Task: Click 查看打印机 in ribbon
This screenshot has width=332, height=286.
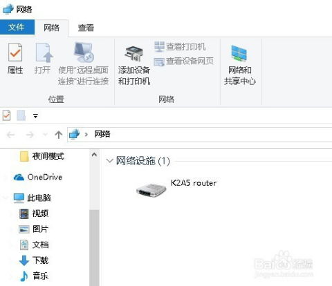Action: (x=180, y=47)
